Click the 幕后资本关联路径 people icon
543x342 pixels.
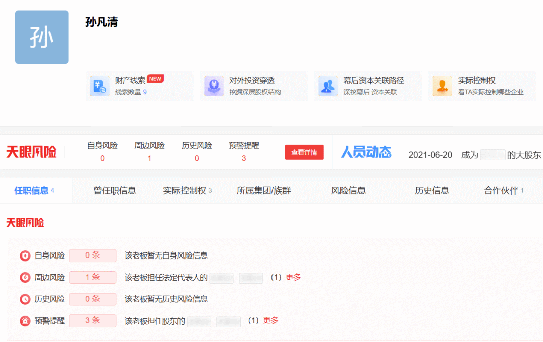pyautogui.click(x=328, y=86)
